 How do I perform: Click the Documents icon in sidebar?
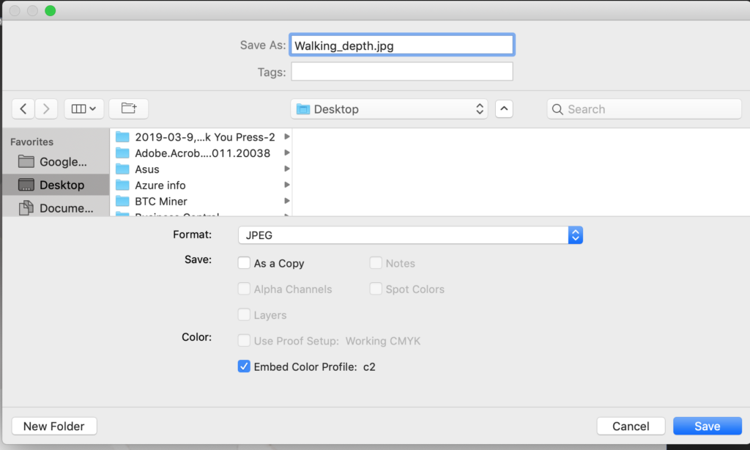pyautogui.click(x=26, y=207)
